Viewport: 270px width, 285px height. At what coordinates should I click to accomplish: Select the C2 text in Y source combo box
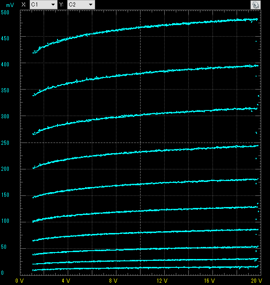point(72,5)
